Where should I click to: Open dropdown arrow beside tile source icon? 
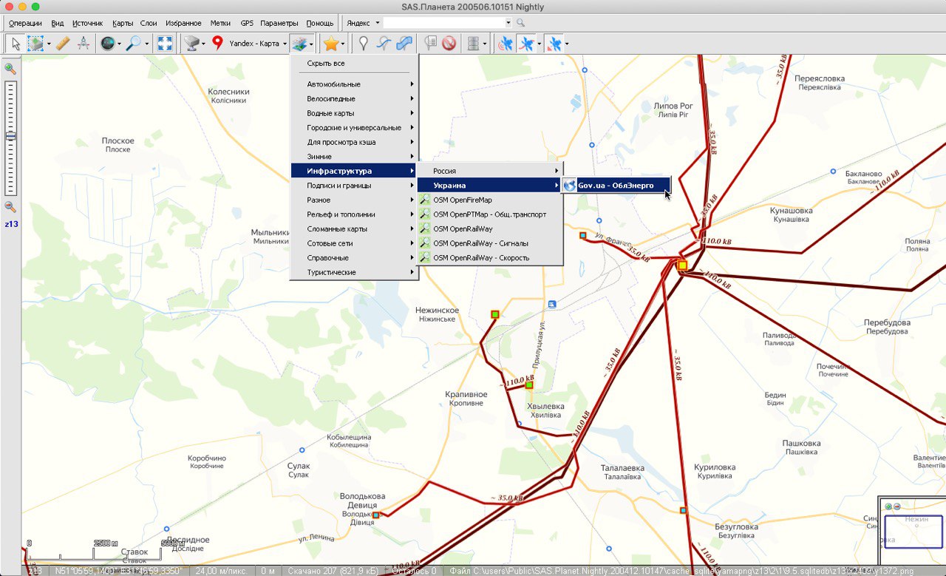click(x=205, y=44)
